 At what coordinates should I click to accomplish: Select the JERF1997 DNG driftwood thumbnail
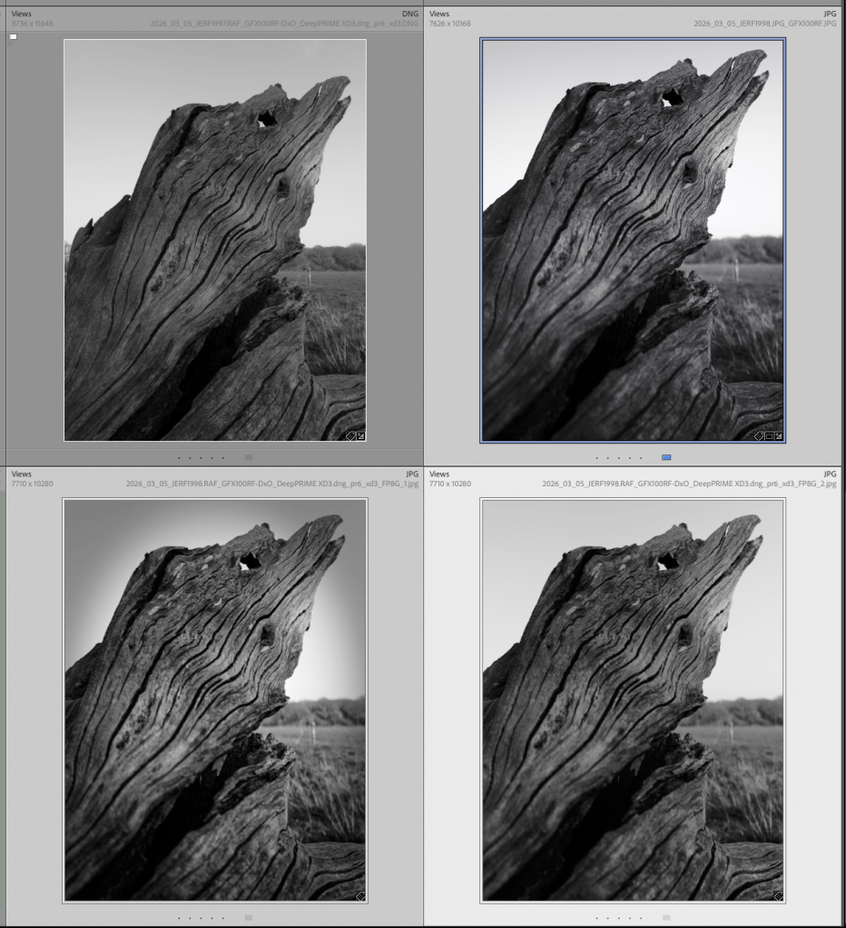click(215, 240)
